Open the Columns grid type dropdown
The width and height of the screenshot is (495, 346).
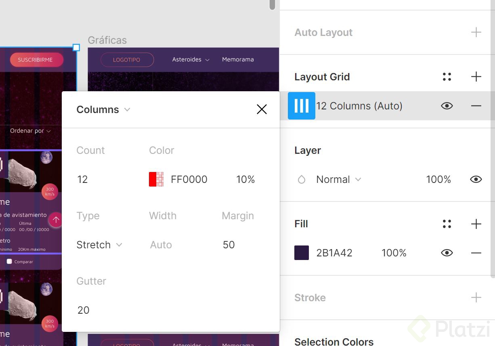[103, 109]
